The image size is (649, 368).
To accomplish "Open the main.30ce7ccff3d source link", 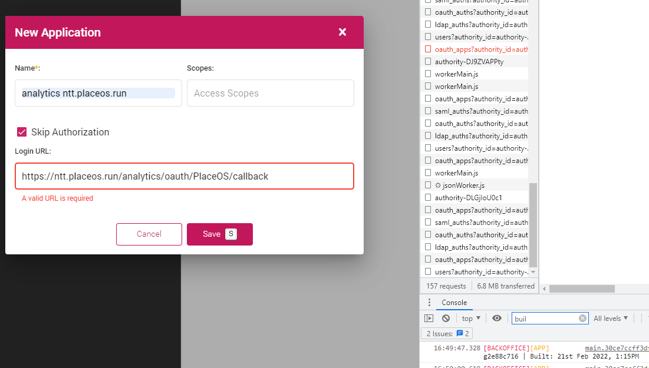I will click(x=617, y=348).
